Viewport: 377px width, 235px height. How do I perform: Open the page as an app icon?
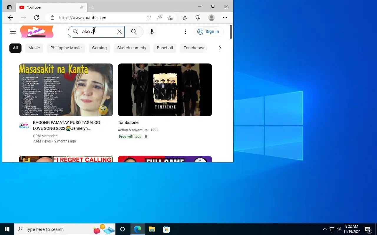[x=149, y=18]
